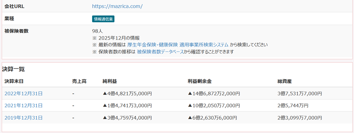Select net profit ▲3億4,759万4,000円
The height and width of the screenshot is (133, 354).
click(127, 118)
